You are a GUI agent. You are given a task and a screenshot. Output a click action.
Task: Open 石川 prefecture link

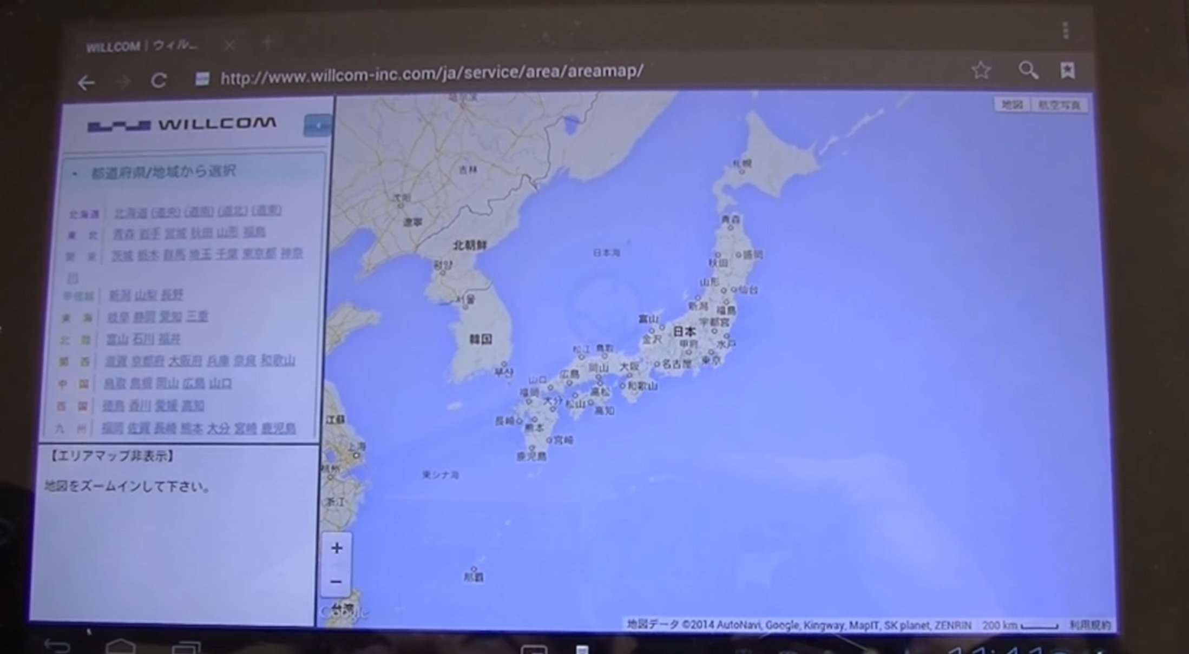click(x=143, y=339)
